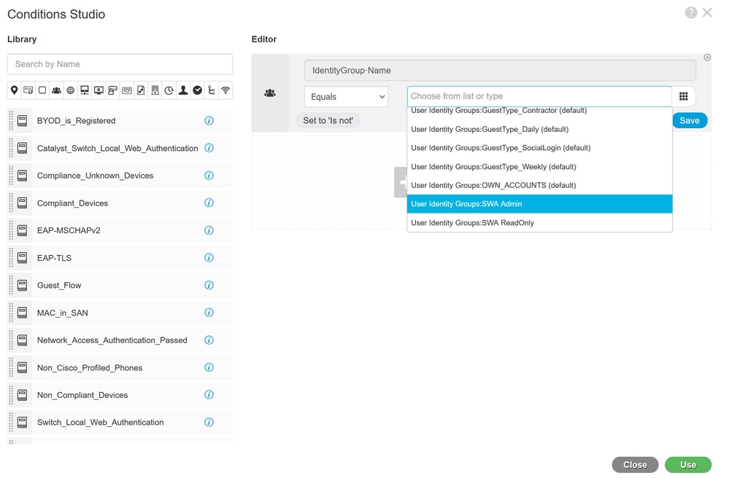Screen dimensions: 729x478
Task: Open the attribute grid selector icon
Action: 684,96
